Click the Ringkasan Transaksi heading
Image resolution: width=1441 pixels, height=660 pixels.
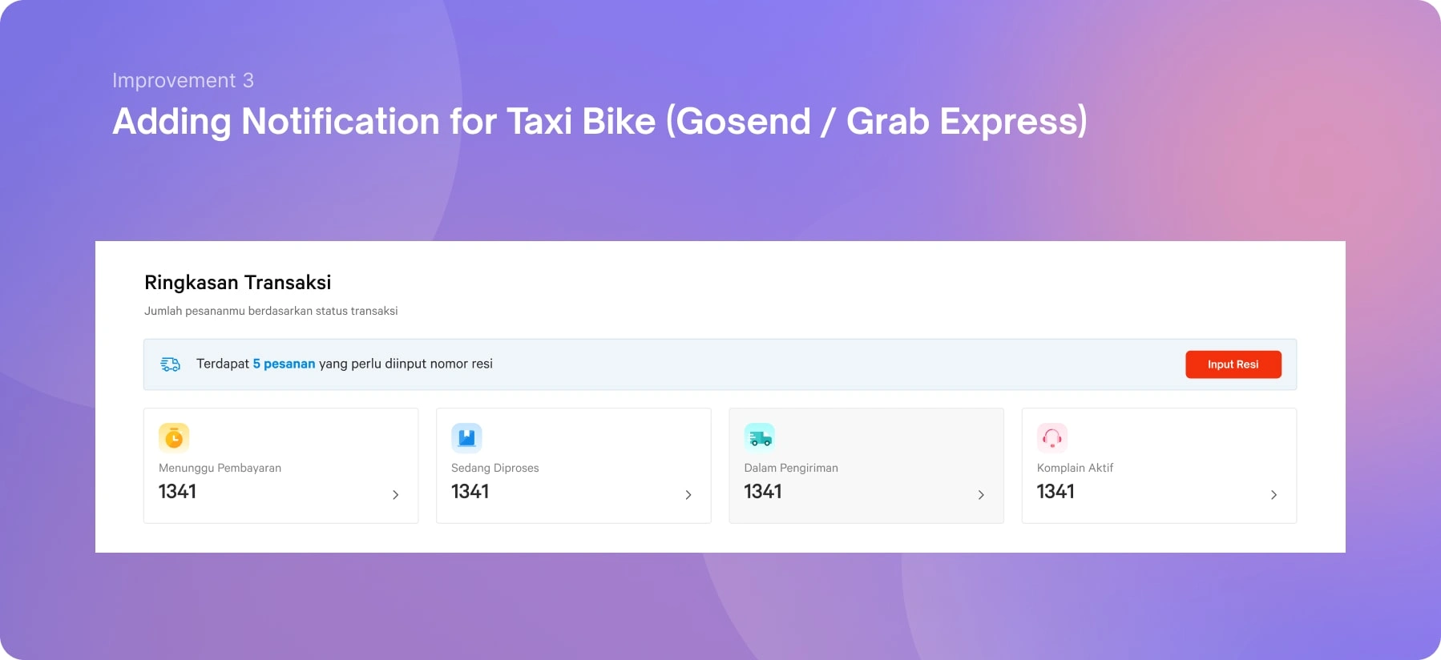pos(237,283)
